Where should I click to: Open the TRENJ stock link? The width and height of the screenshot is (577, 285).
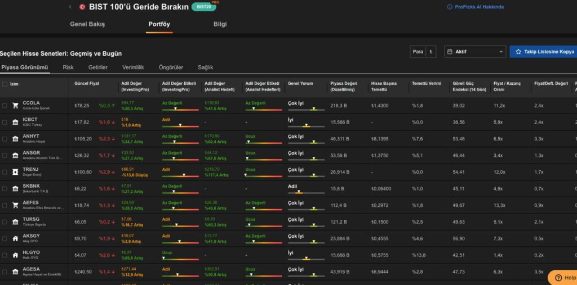[x=30, y=169]
